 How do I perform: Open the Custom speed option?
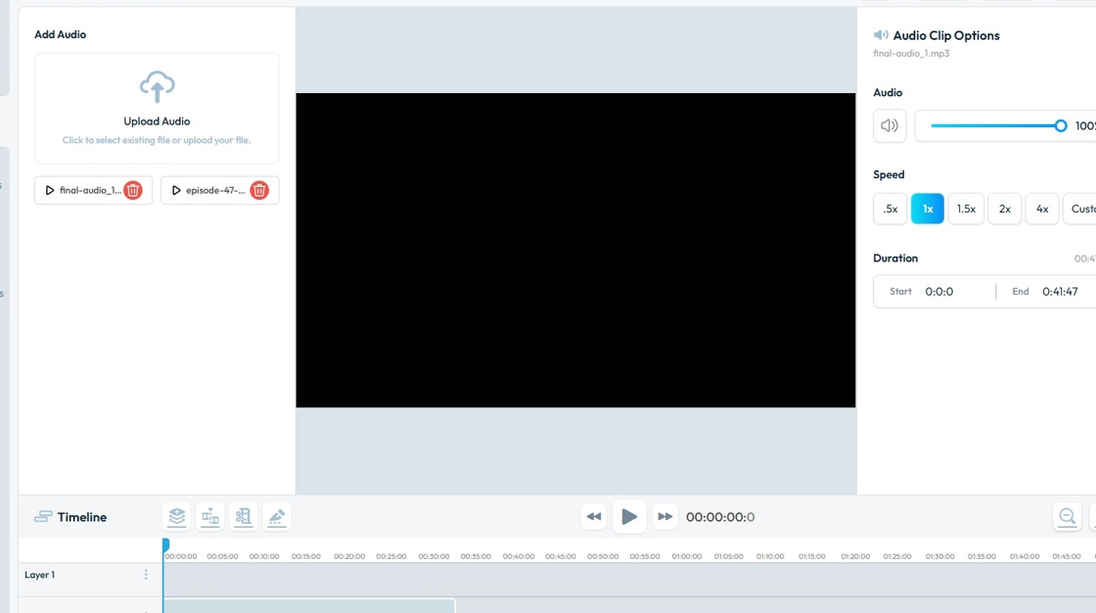click(x=1080, y=209)
